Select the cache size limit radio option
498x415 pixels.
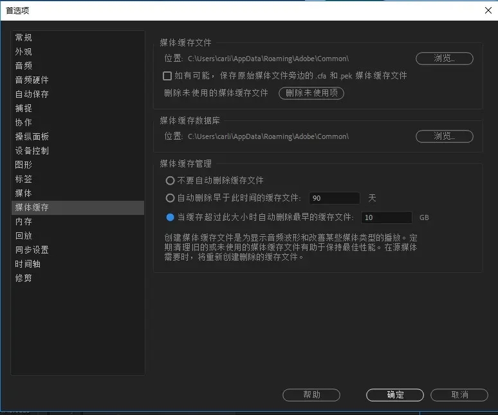(171, 217)
